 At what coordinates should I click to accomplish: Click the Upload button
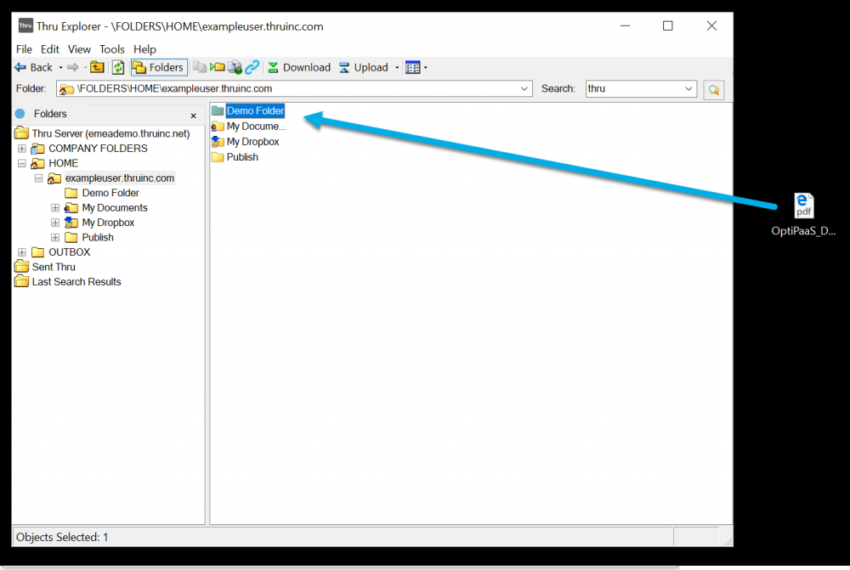[364, 68]
